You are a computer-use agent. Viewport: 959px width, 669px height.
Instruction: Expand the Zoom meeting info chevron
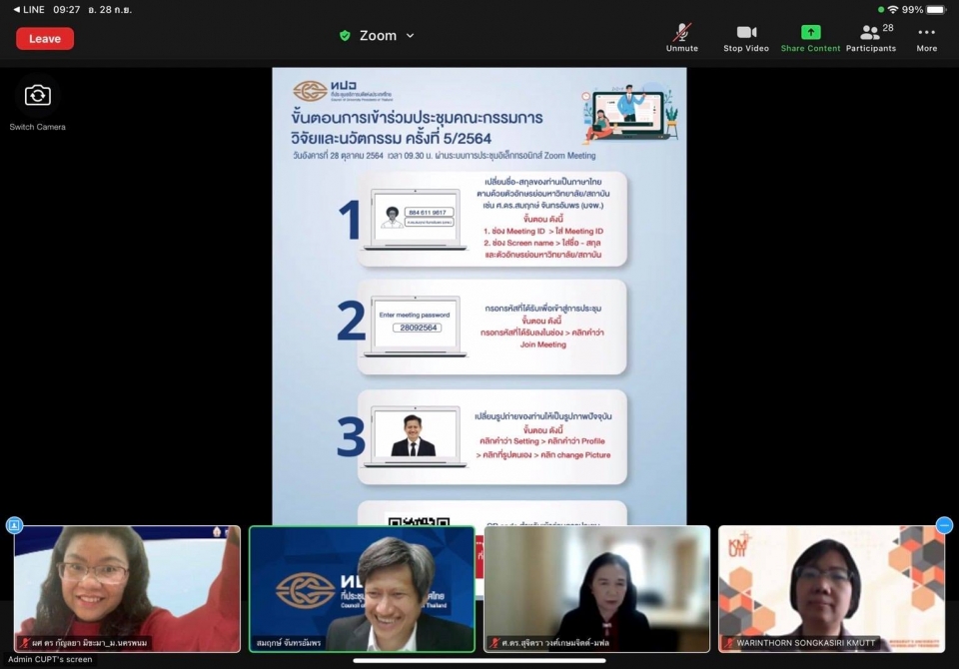click(411, 36)
